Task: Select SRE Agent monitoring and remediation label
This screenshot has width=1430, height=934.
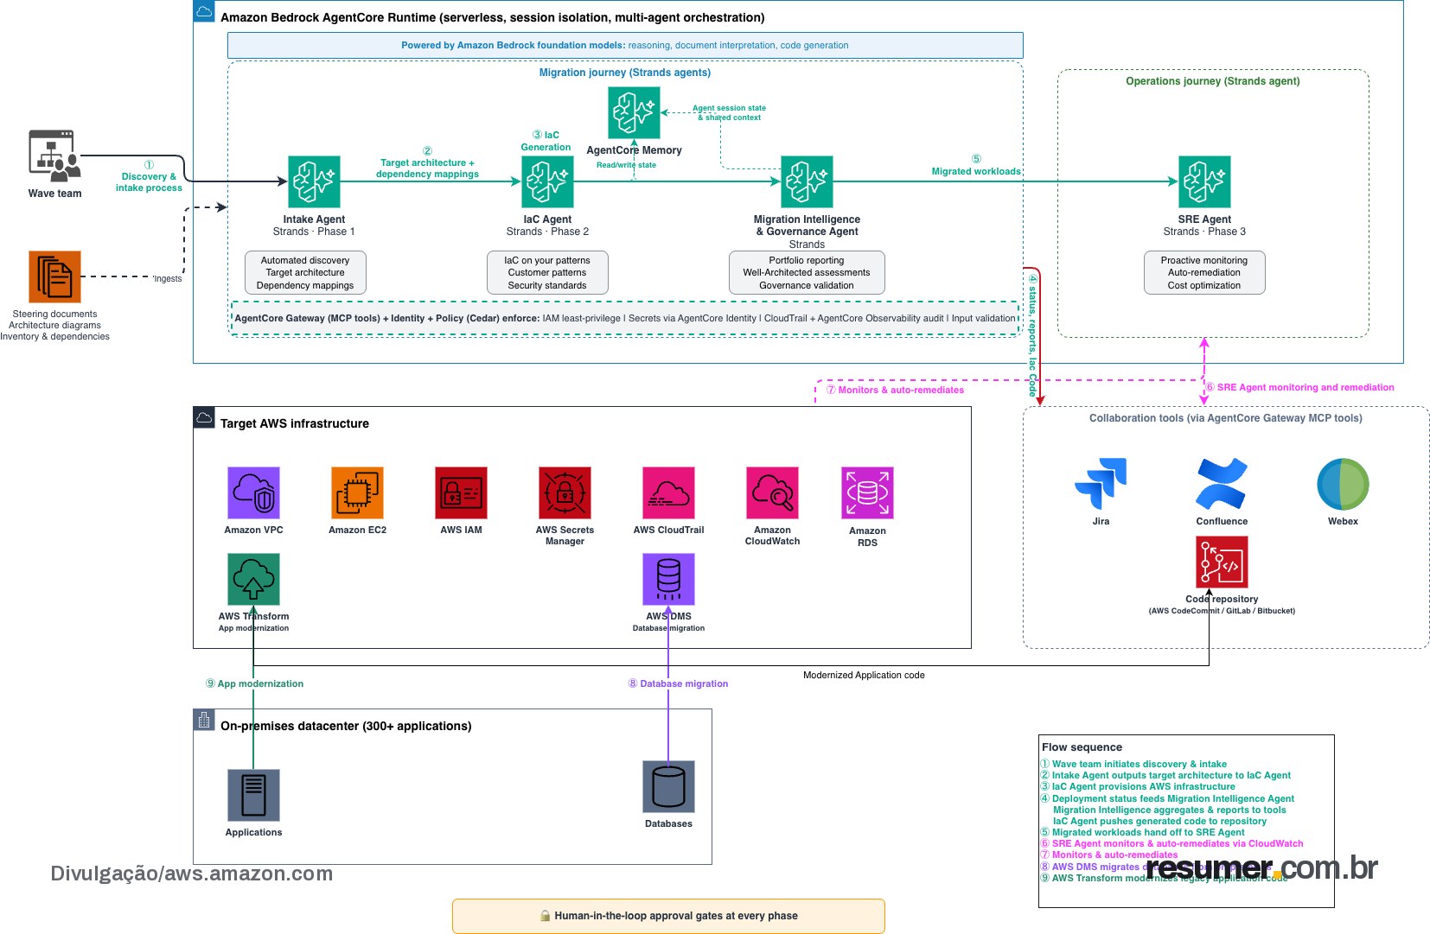Action: point(1299,387)
